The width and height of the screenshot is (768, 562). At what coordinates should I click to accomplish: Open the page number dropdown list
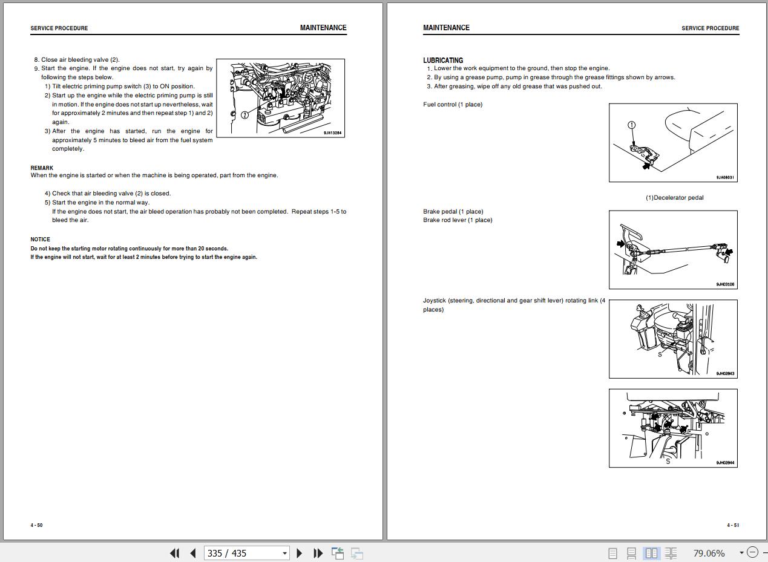coord(284,553)
